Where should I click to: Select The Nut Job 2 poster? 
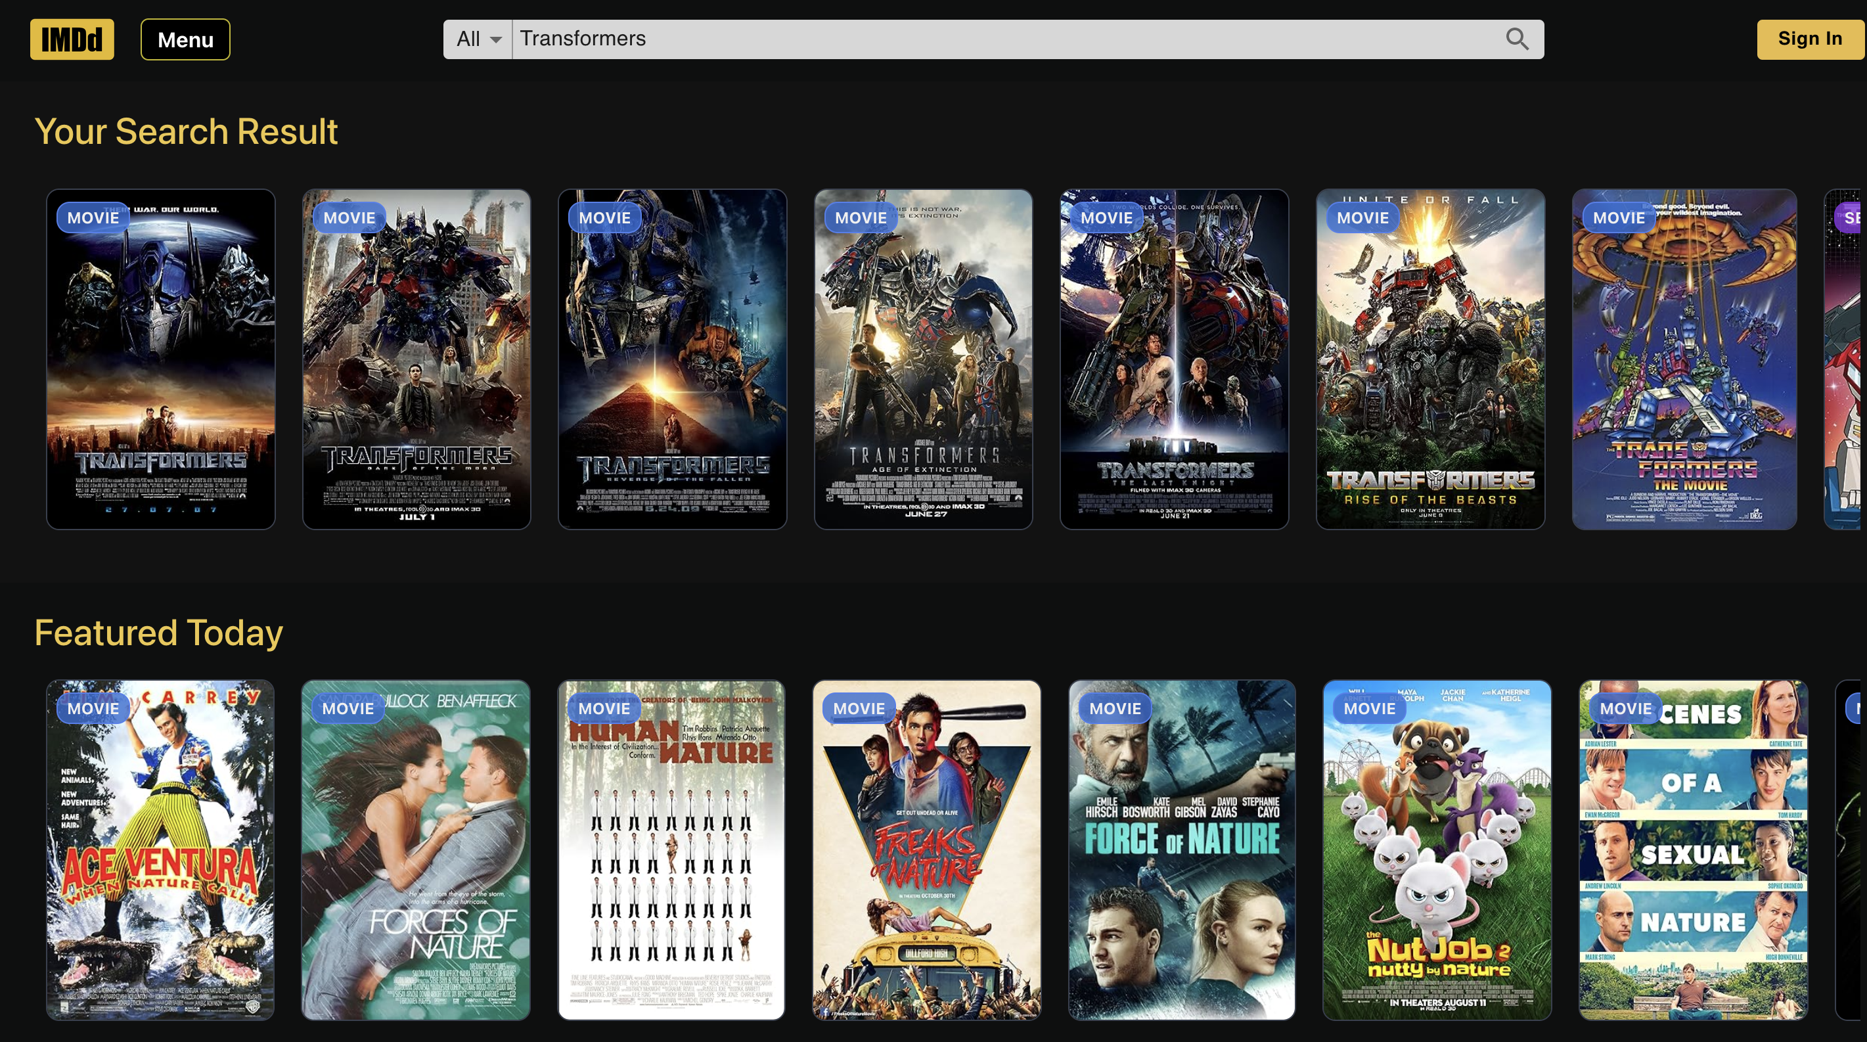tap(1437, 850)
